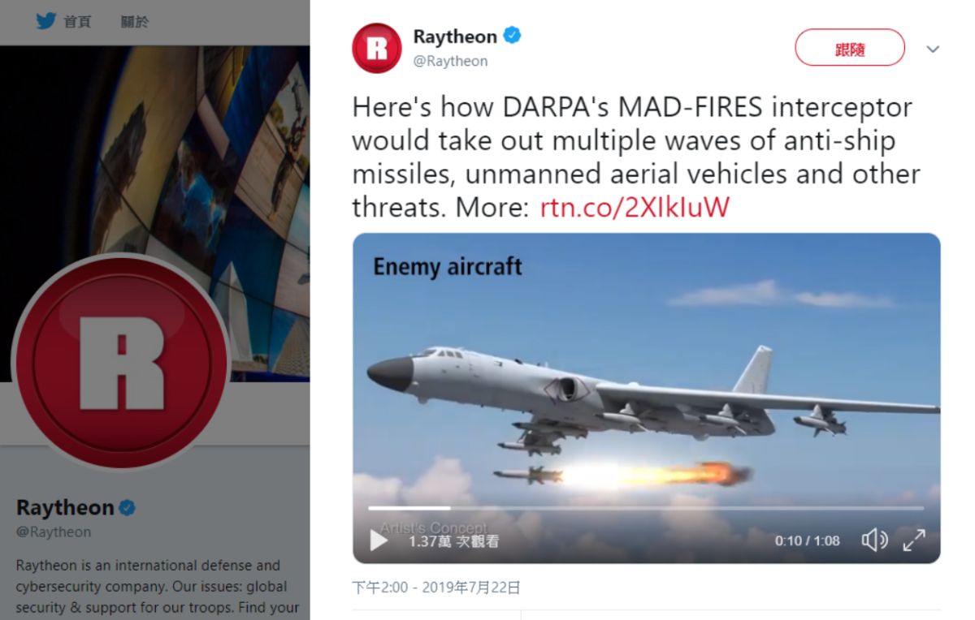
Task: Expand the video to fullscreen
Action: pyautogui.click(x=914, y=540)
